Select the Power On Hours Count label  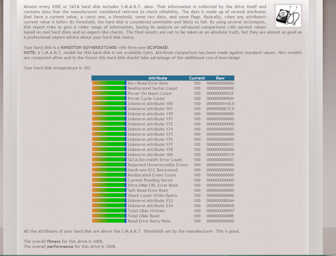[150, 93]
